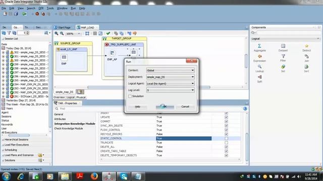Screen dimensions: 323x181
Task: Select the Dataset component
Action: [283, 48]
